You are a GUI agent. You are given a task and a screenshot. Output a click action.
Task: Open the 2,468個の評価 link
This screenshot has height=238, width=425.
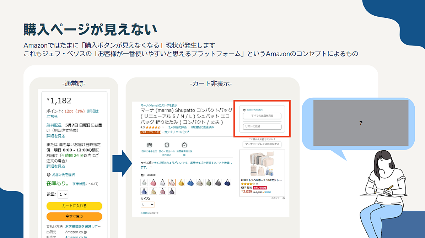pos(178,127)
